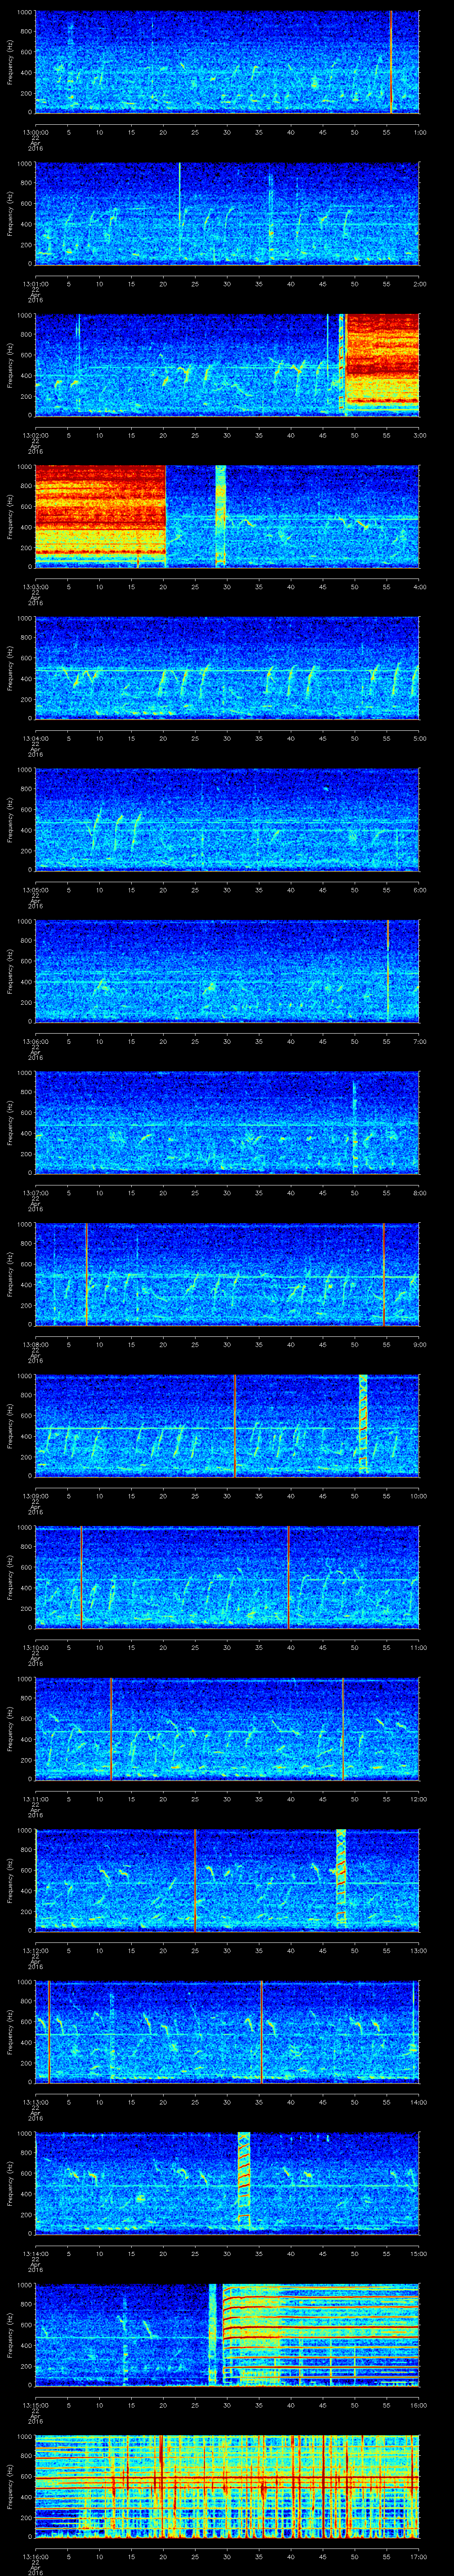
Task: Click the 13:03:00 start time label
Action: point(36,587)
